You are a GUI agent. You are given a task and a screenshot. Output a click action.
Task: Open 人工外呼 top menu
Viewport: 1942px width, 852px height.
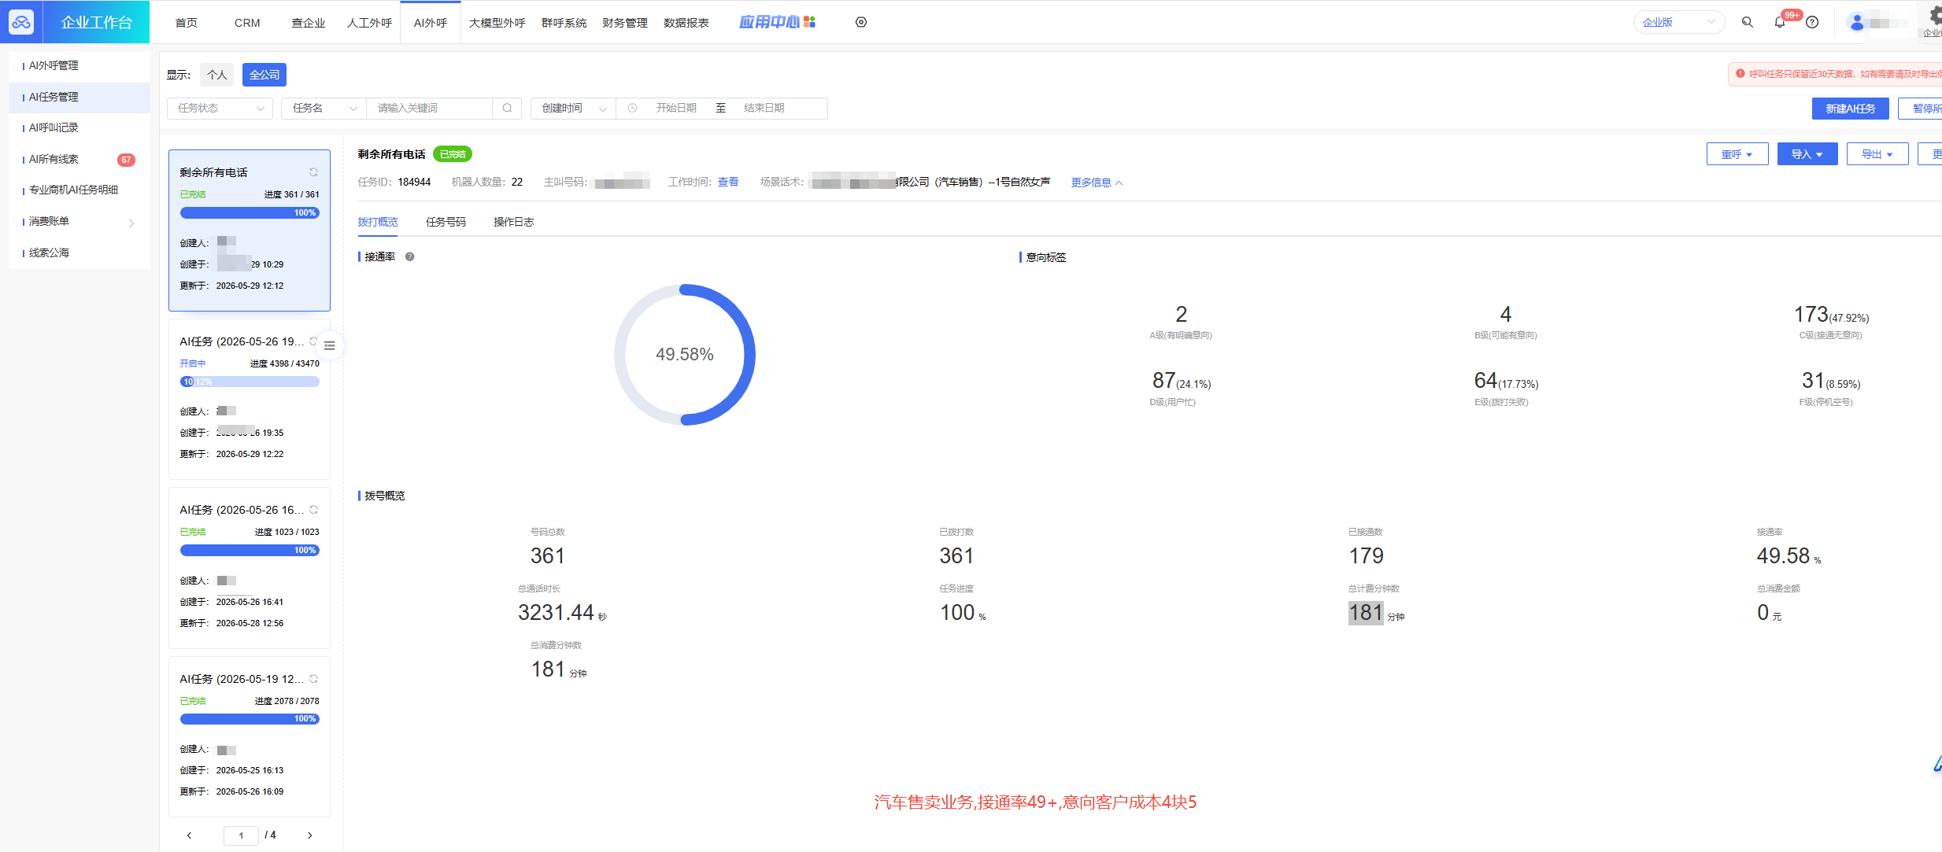[369, 23]
